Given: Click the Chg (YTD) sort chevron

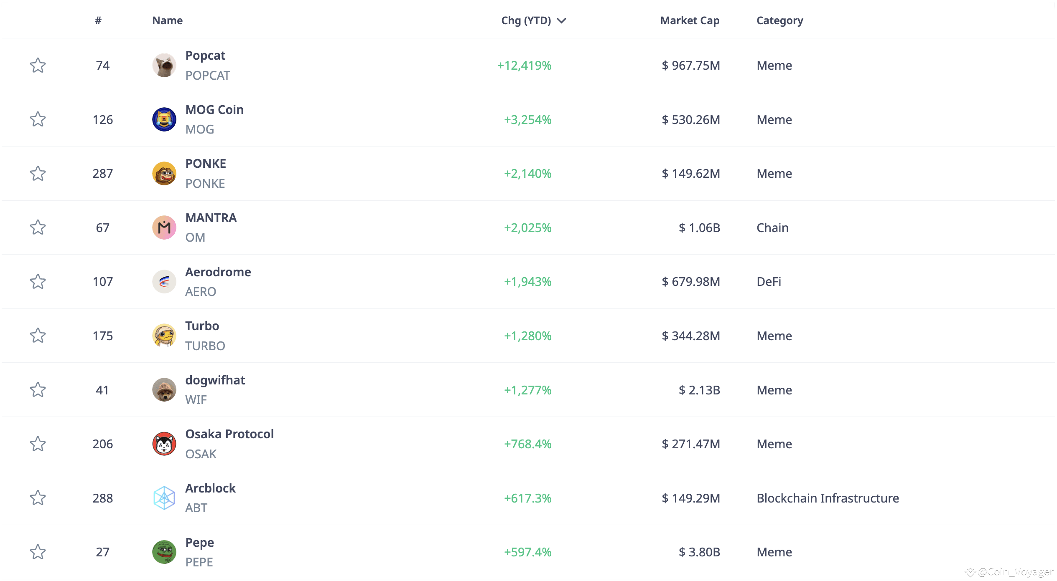Looking at the screenshot, I should point(562,20).
